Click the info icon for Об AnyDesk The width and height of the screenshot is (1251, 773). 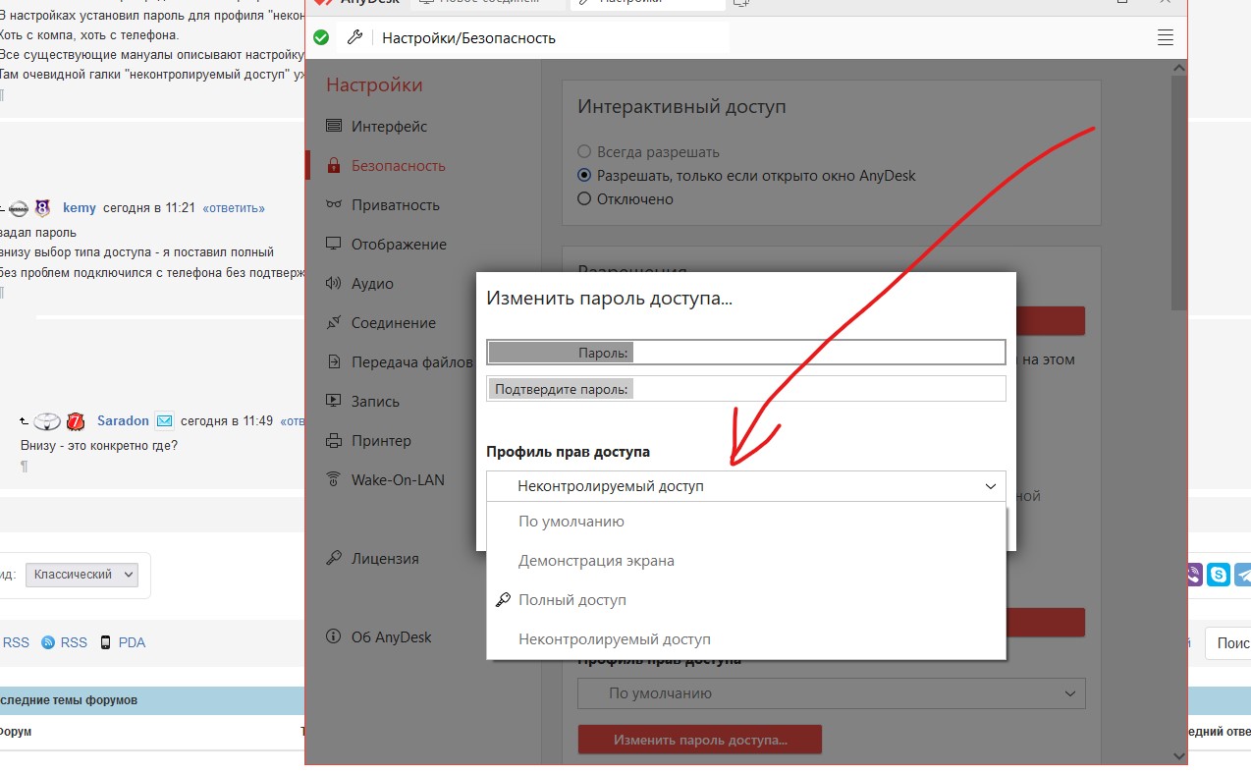(x=334, y=637)
